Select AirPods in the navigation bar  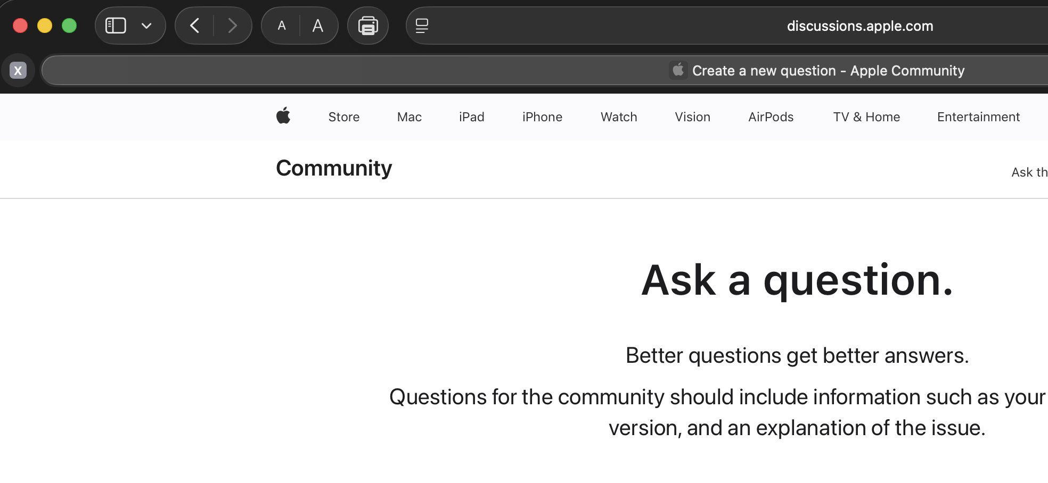(x=771, y=117)
